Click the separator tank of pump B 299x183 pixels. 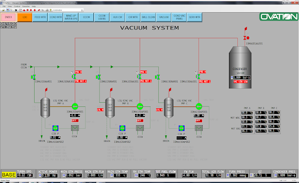click(110, 107)
